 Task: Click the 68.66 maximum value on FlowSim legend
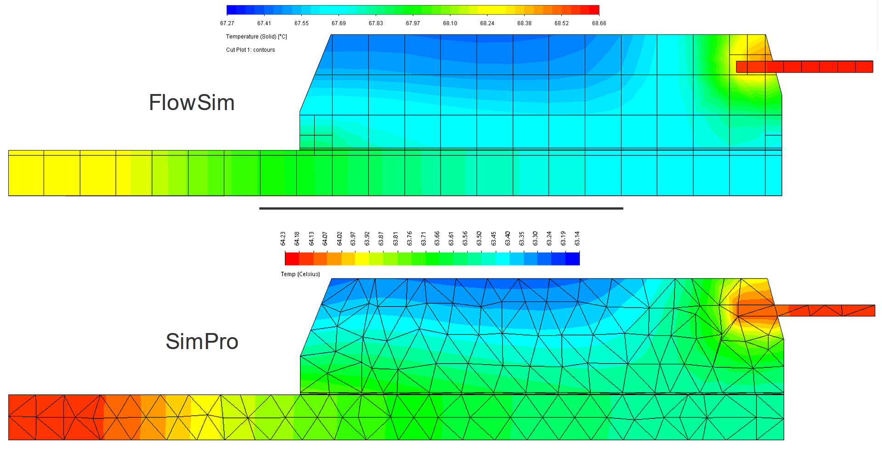[599, 23]
